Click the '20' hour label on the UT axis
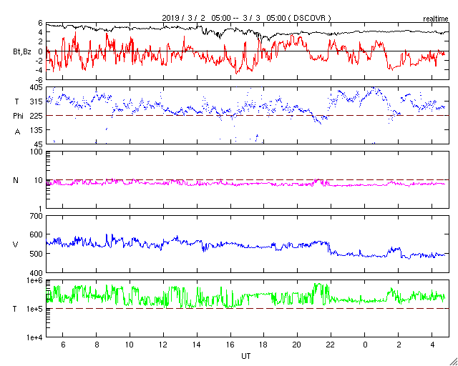 298,345
